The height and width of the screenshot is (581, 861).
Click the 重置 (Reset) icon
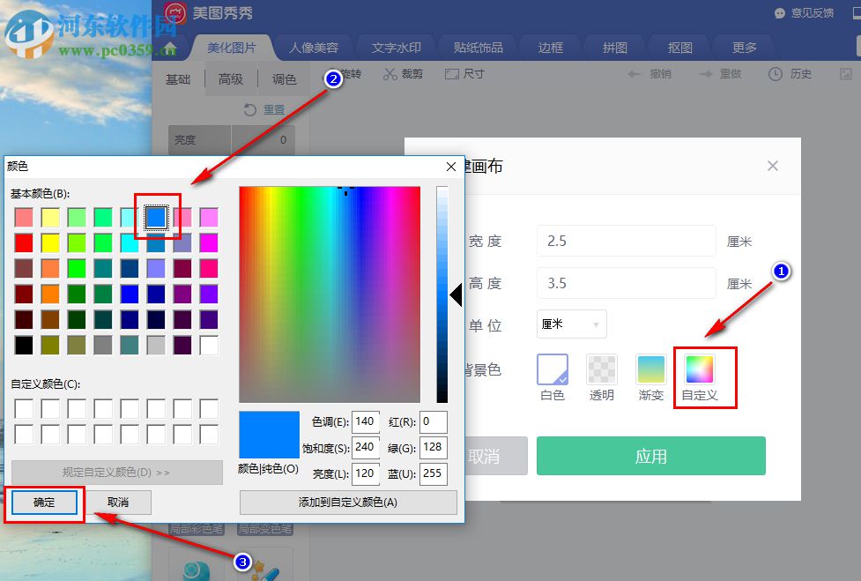click(x=262, y=108)
